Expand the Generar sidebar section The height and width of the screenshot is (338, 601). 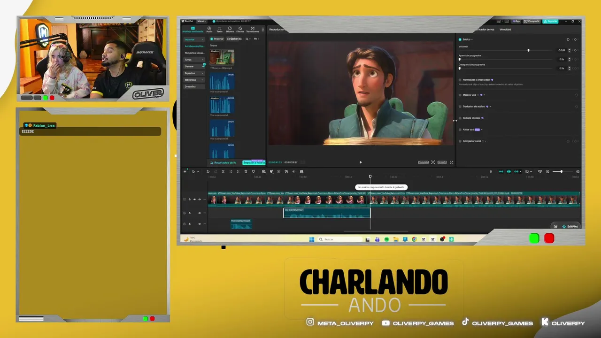[x=194, y=66]
